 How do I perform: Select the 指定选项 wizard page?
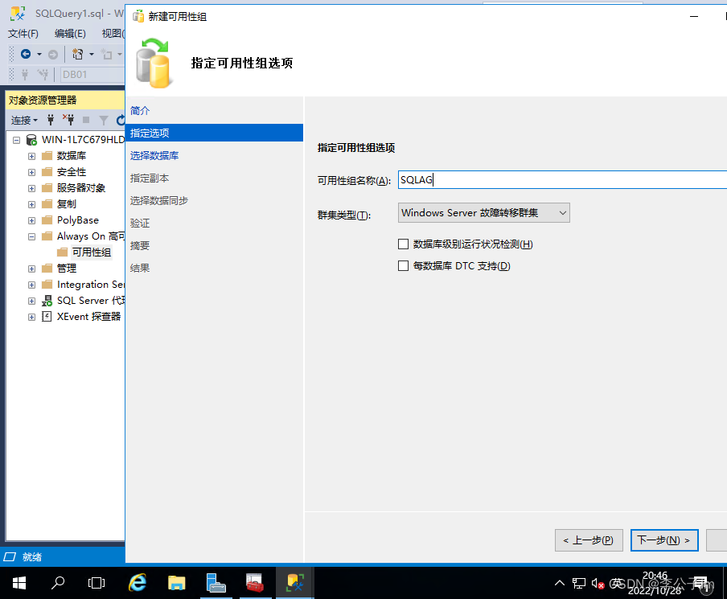coord(215,133)
